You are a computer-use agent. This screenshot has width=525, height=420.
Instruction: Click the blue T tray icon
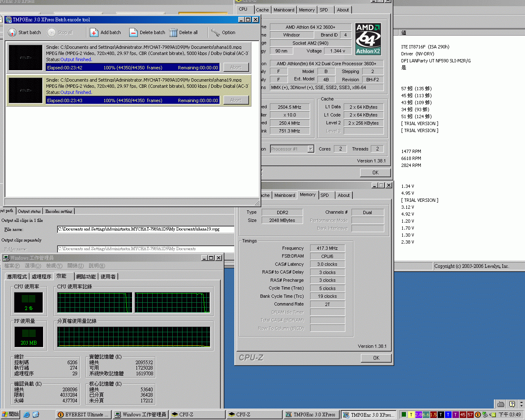click(448, 415)
